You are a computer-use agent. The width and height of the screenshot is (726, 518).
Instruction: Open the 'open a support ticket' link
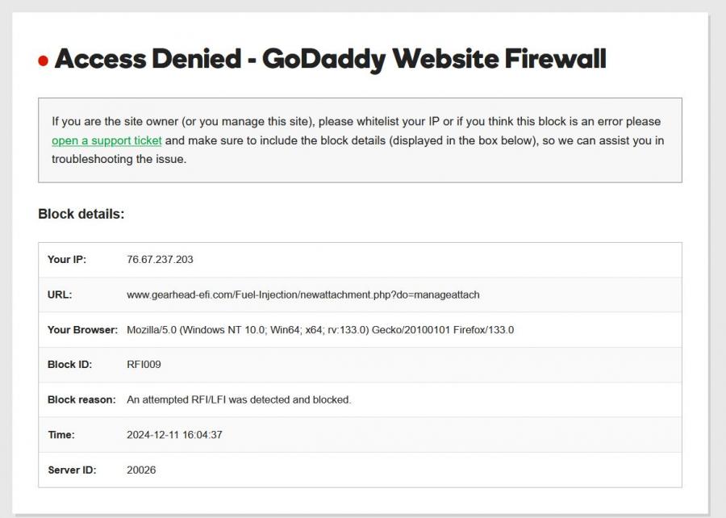(x=106, y=140)
